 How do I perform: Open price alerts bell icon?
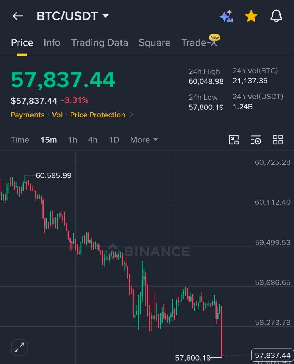276,16
